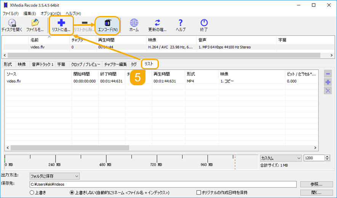Click job list horizontal scrollbar thumb

pyautogui.click(x=70, y=148)
